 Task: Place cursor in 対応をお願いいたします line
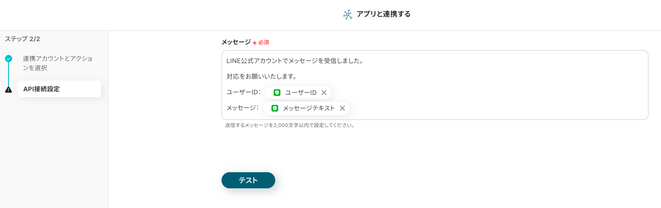(261, 76)
